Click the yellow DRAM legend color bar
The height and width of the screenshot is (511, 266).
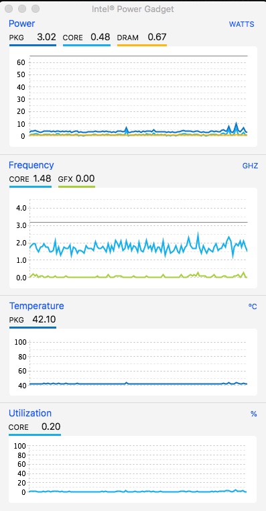(x=142, y=45)
